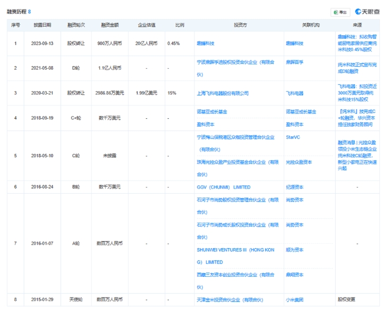Select the 融资金额 column header
Image resolution: width=382 pixels, height=320 pixels.
click(109, 25)
